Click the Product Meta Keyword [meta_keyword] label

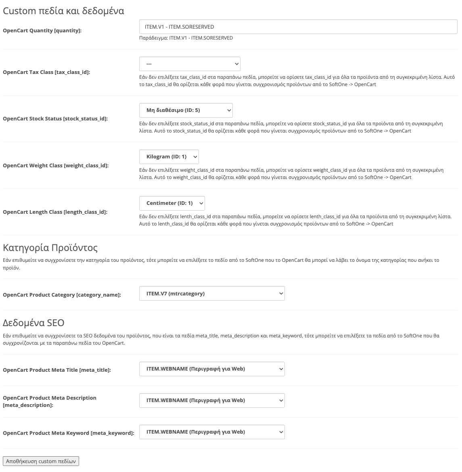(69, 433)
